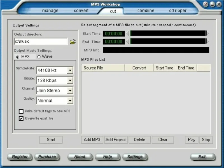
Task: Go to the cd ripper tab
Action: point(178,11)
